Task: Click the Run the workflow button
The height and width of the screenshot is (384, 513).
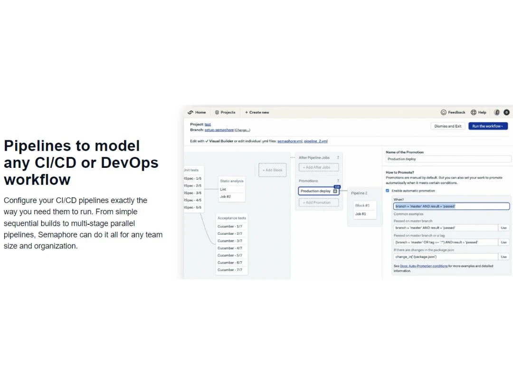Action: 488,126
